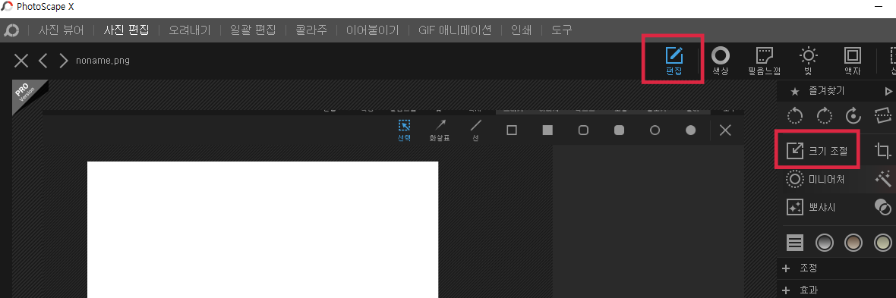Open the 오려내기 tab
This screenshot has width=896, height=298.
[190, 30]
